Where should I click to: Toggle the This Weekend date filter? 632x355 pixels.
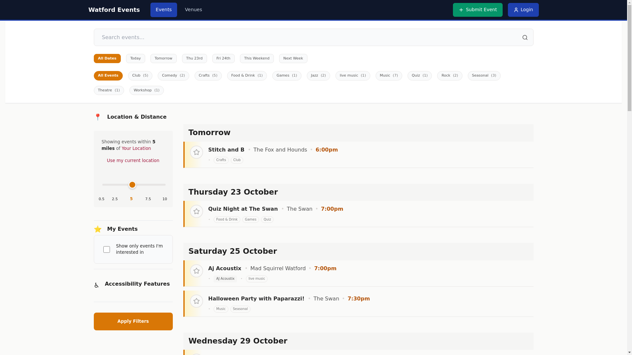click(256, 59)
